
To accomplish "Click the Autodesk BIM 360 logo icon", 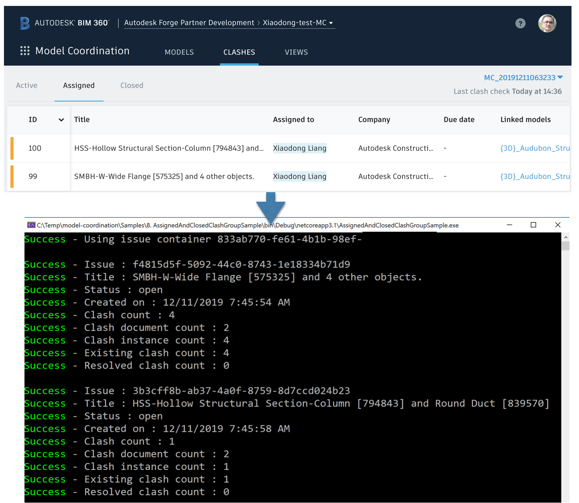I will tap(25, 23).
